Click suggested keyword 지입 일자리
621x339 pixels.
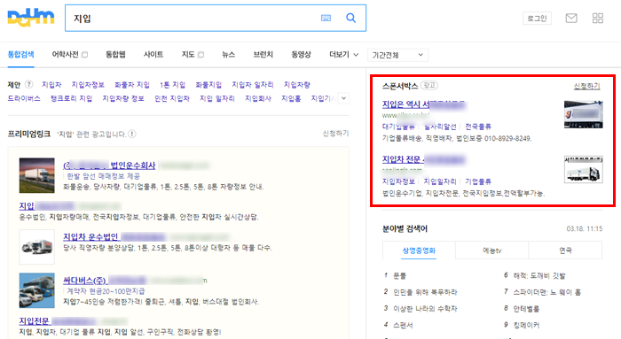pos(217,98)
